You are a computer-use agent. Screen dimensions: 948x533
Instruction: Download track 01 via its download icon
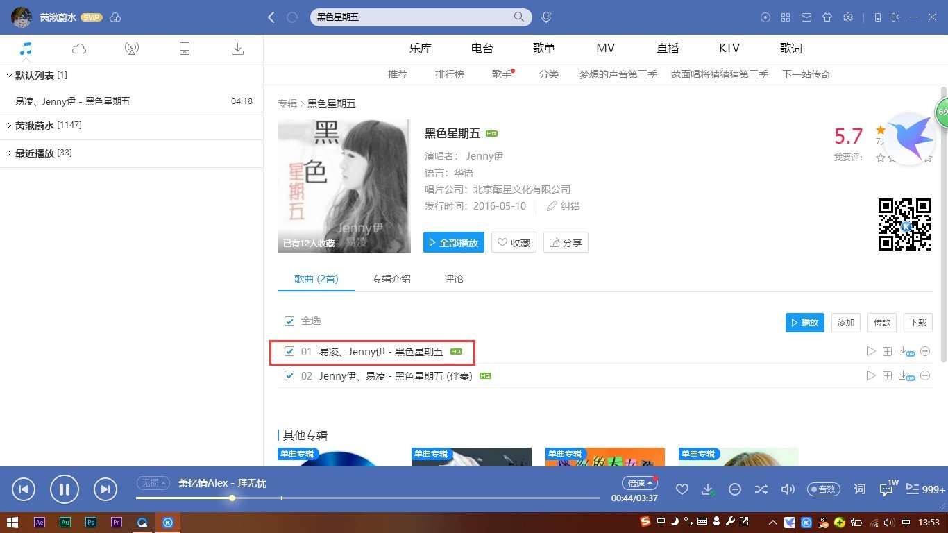click(906, 352)
